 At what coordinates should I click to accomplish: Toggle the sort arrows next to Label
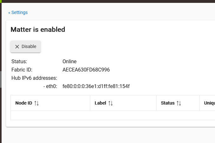pyautogui.click(x=111, y=103)
